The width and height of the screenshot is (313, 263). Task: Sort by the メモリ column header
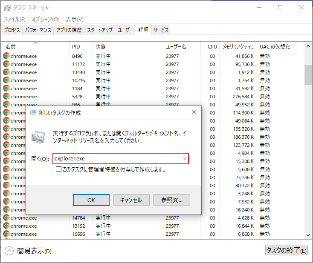tap(238, 47)
